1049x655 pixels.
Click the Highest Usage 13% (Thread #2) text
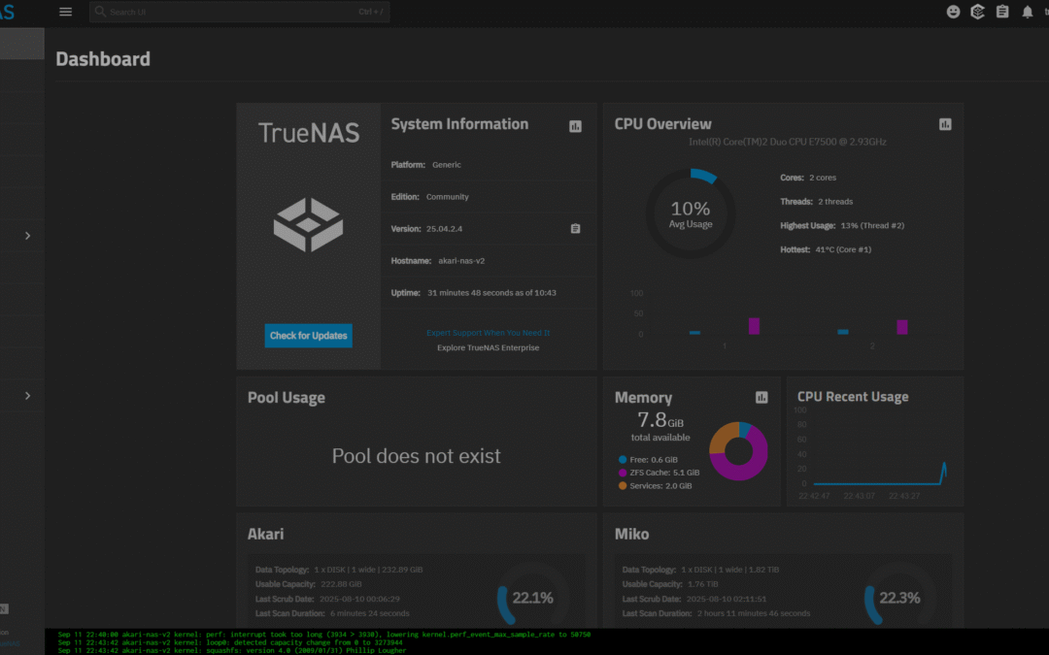842,225
